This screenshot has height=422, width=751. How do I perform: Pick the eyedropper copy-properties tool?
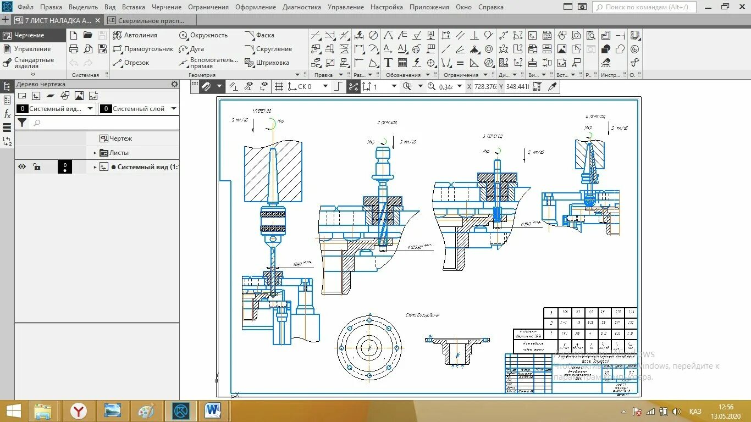tap(553, 86)
